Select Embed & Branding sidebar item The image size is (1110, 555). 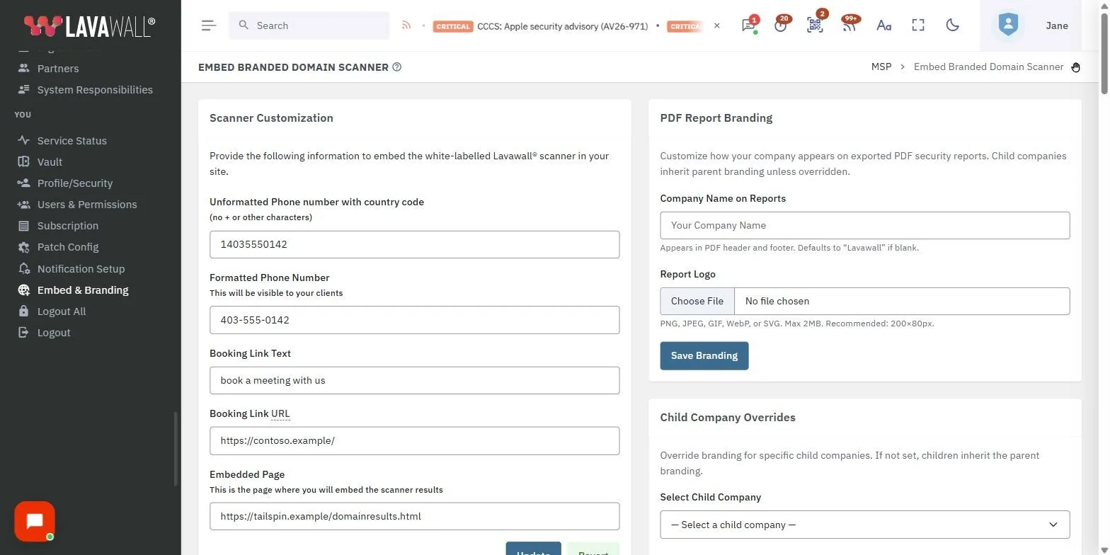[83, 290]
